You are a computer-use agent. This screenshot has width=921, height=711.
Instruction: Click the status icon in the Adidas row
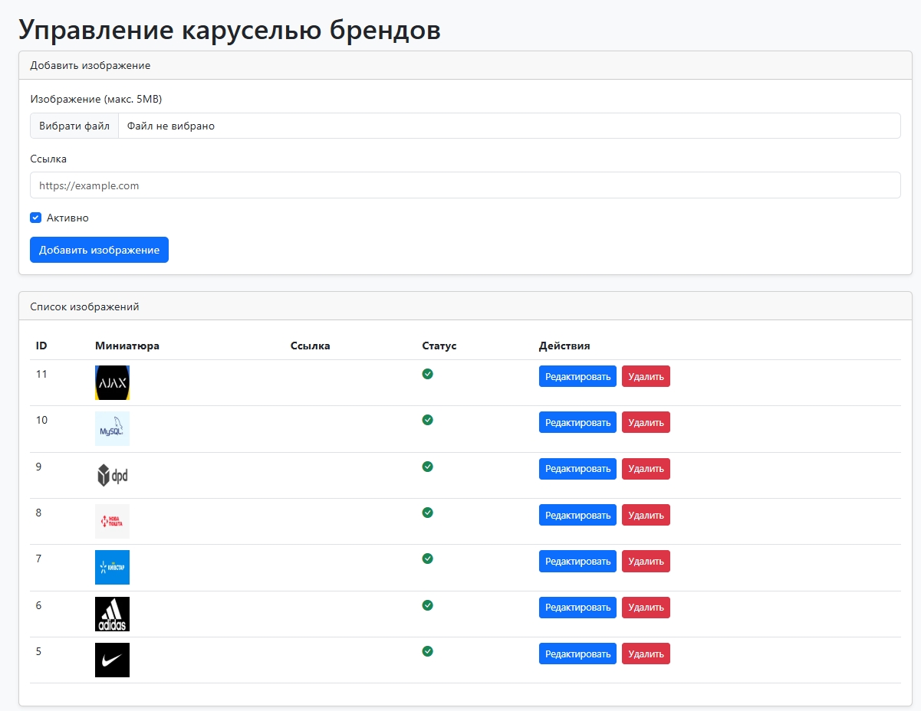tap(427, 605)
